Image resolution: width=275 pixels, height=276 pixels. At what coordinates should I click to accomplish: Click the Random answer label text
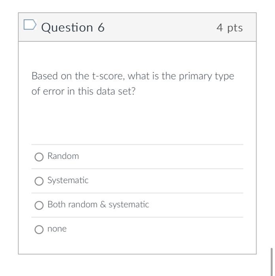coord(63,156)
